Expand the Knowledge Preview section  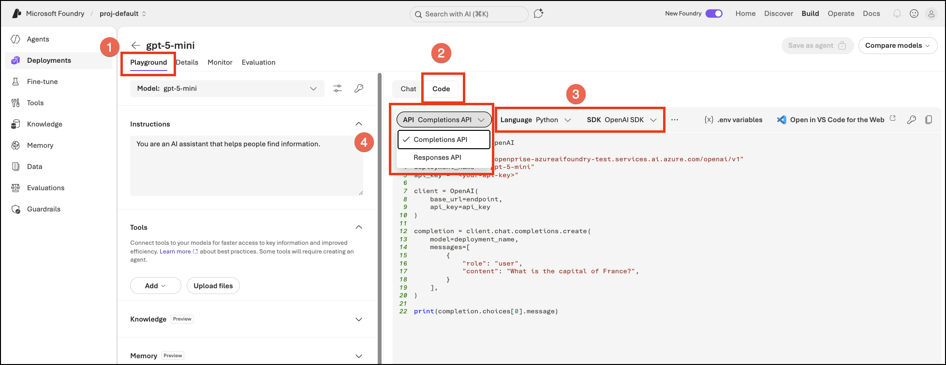pos(359,319)
